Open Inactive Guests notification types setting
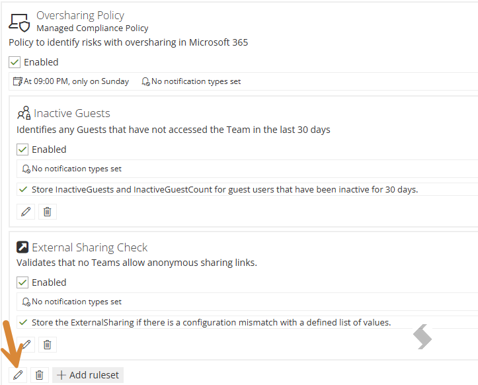 point(71,169)
